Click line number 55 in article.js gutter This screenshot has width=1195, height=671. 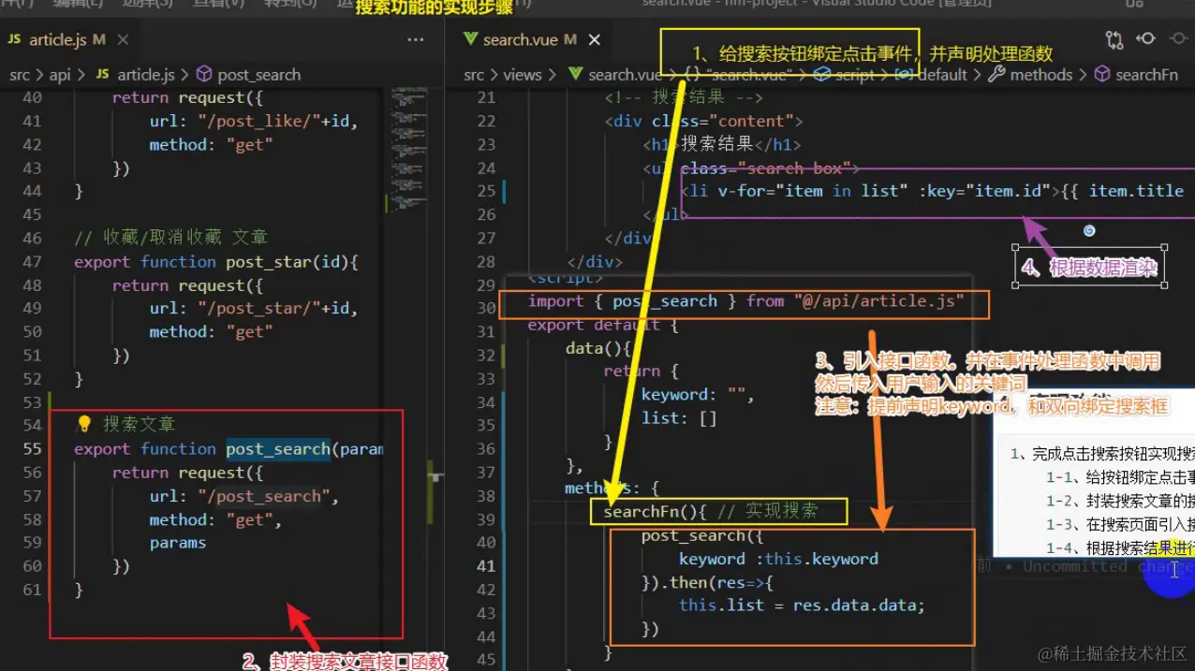coord(32,449)
